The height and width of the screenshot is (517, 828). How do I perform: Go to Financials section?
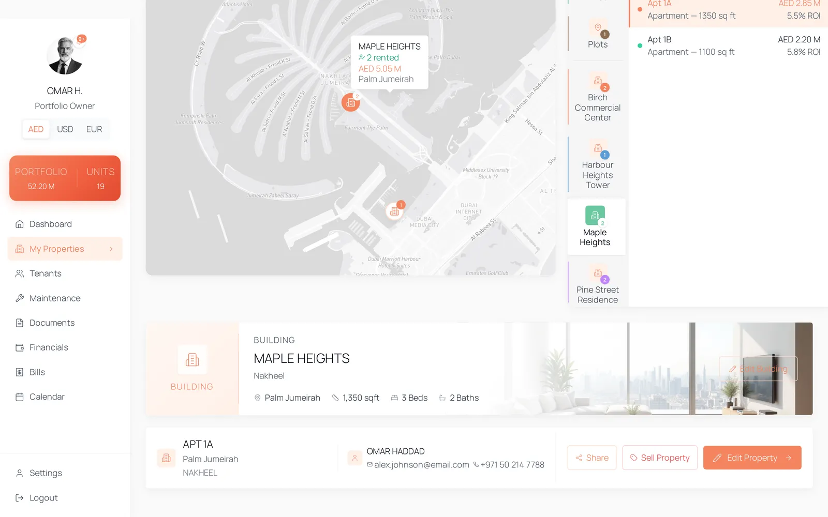coord(65,347)
